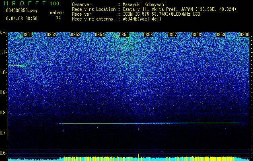Viewport: 253px width, 161px height.
Task: Click the kHz axis unit label
Action: pos(4,33)
